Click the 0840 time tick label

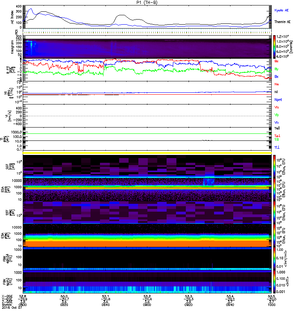point(105,305)
